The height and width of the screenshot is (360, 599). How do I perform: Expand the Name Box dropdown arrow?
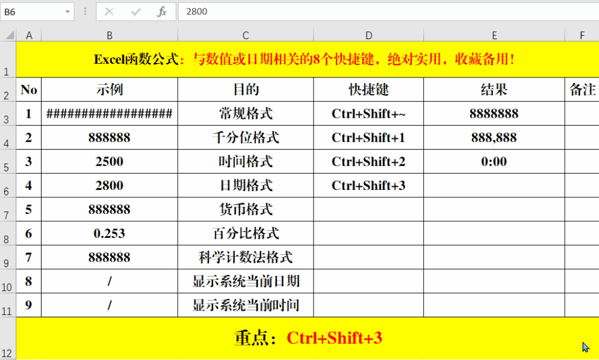point(67,12)
